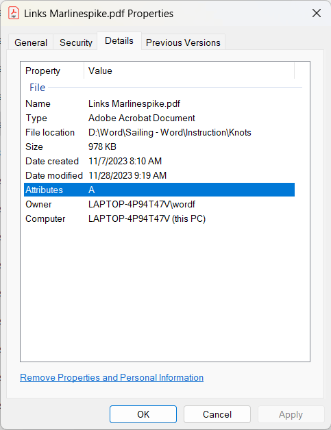Image resolution: width=331 pixels, height=430 pixels.
Task: Select the Type property row
Action: pyautogui.click(x=159, y=118)
